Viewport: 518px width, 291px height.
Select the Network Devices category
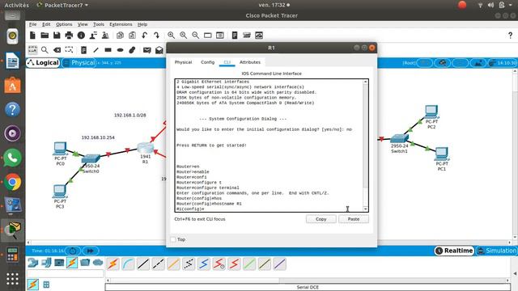tap(32, 263)
